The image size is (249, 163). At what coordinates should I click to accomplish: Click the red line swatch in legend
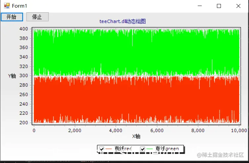click(109, 149)
